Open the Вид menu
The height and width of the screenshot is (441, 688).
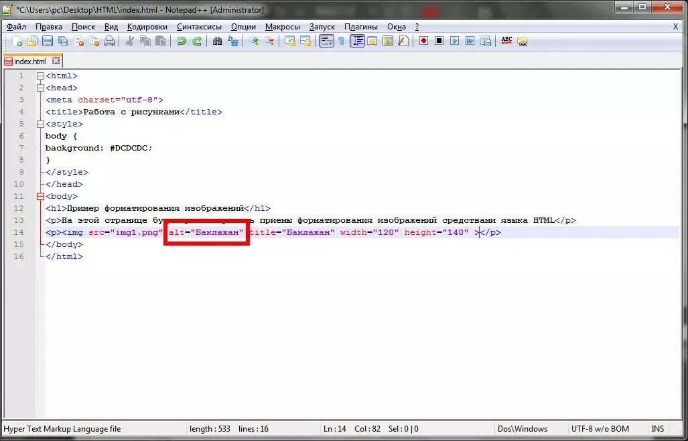[111, 27]
